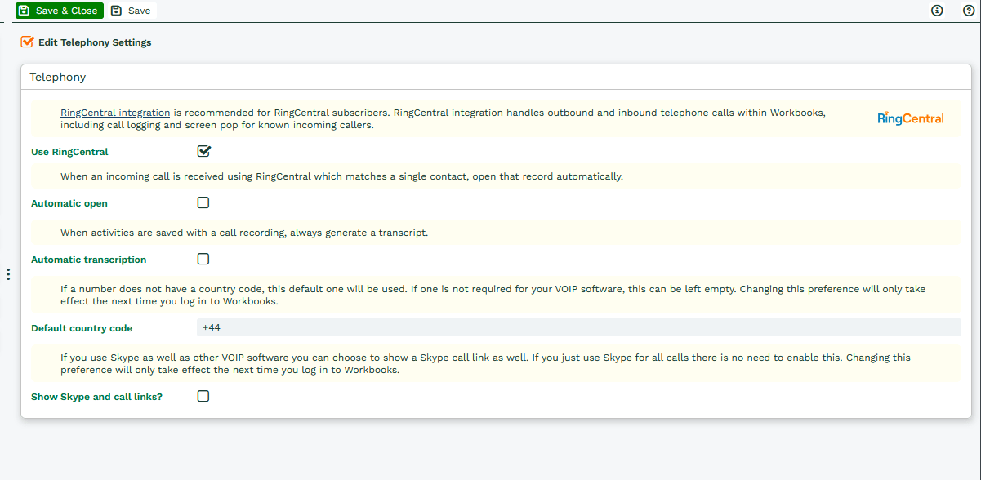Click the Default country code label
This screenshot has width=981, height=480.
pyautogui.click(x=82, y=328)
